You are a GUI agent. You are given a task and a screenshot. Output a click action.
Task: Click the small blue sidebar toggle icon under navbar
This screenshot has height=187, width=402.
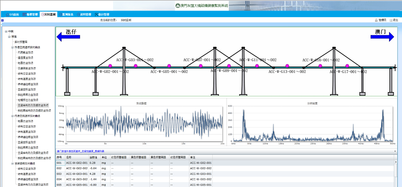pyautogui.click(x=3, y=20)
